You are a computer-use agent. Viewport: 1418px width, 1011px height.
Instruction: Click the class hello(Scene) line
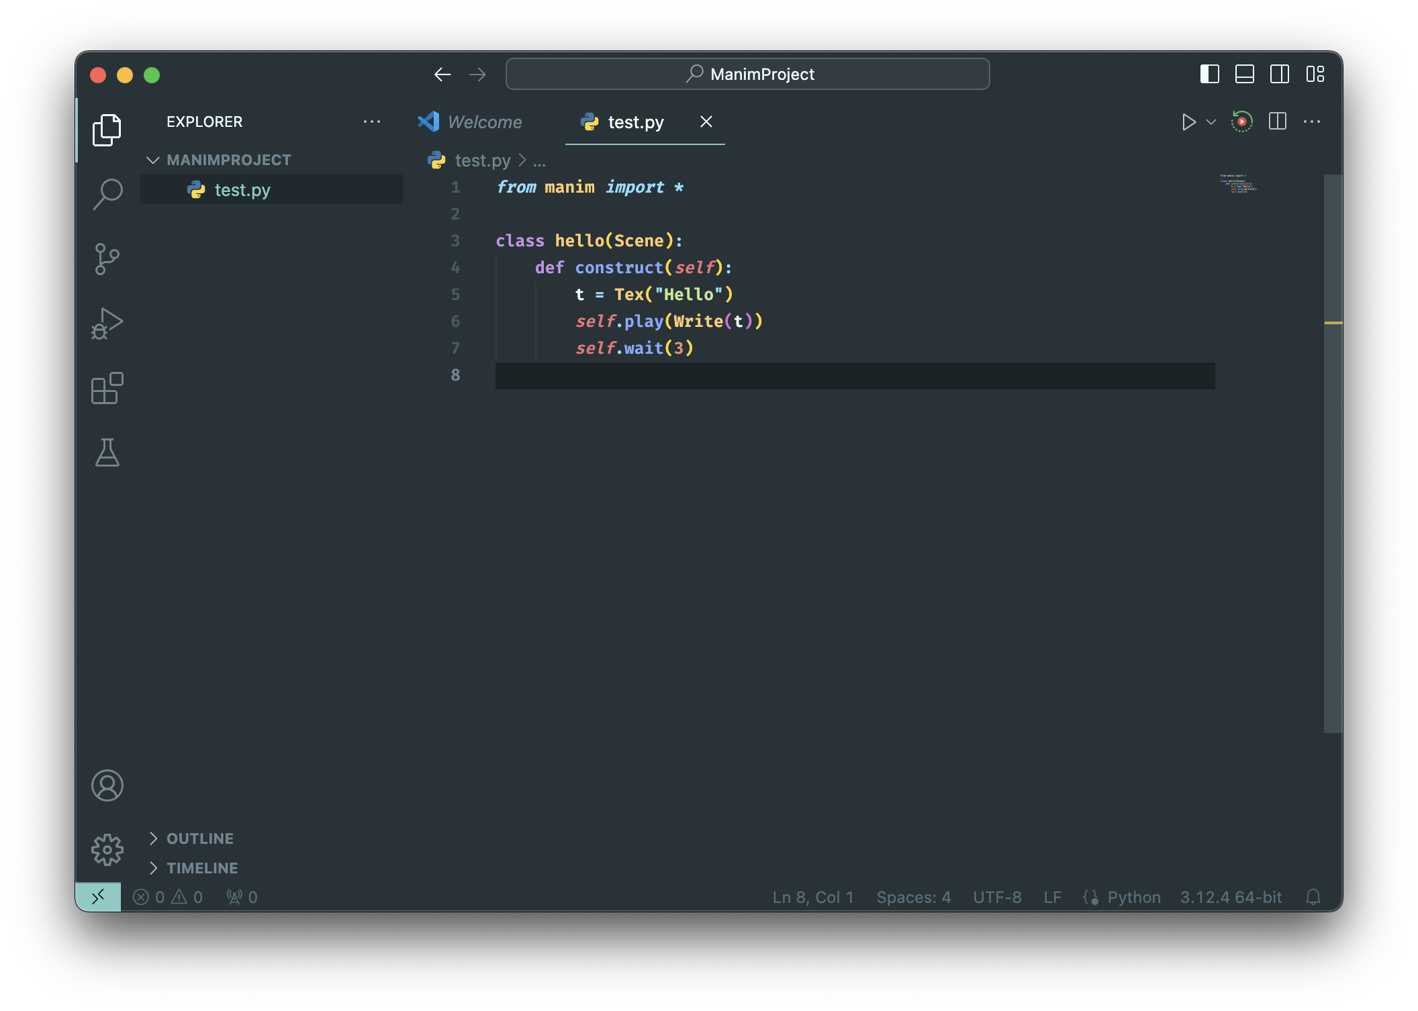pos(589,241)
